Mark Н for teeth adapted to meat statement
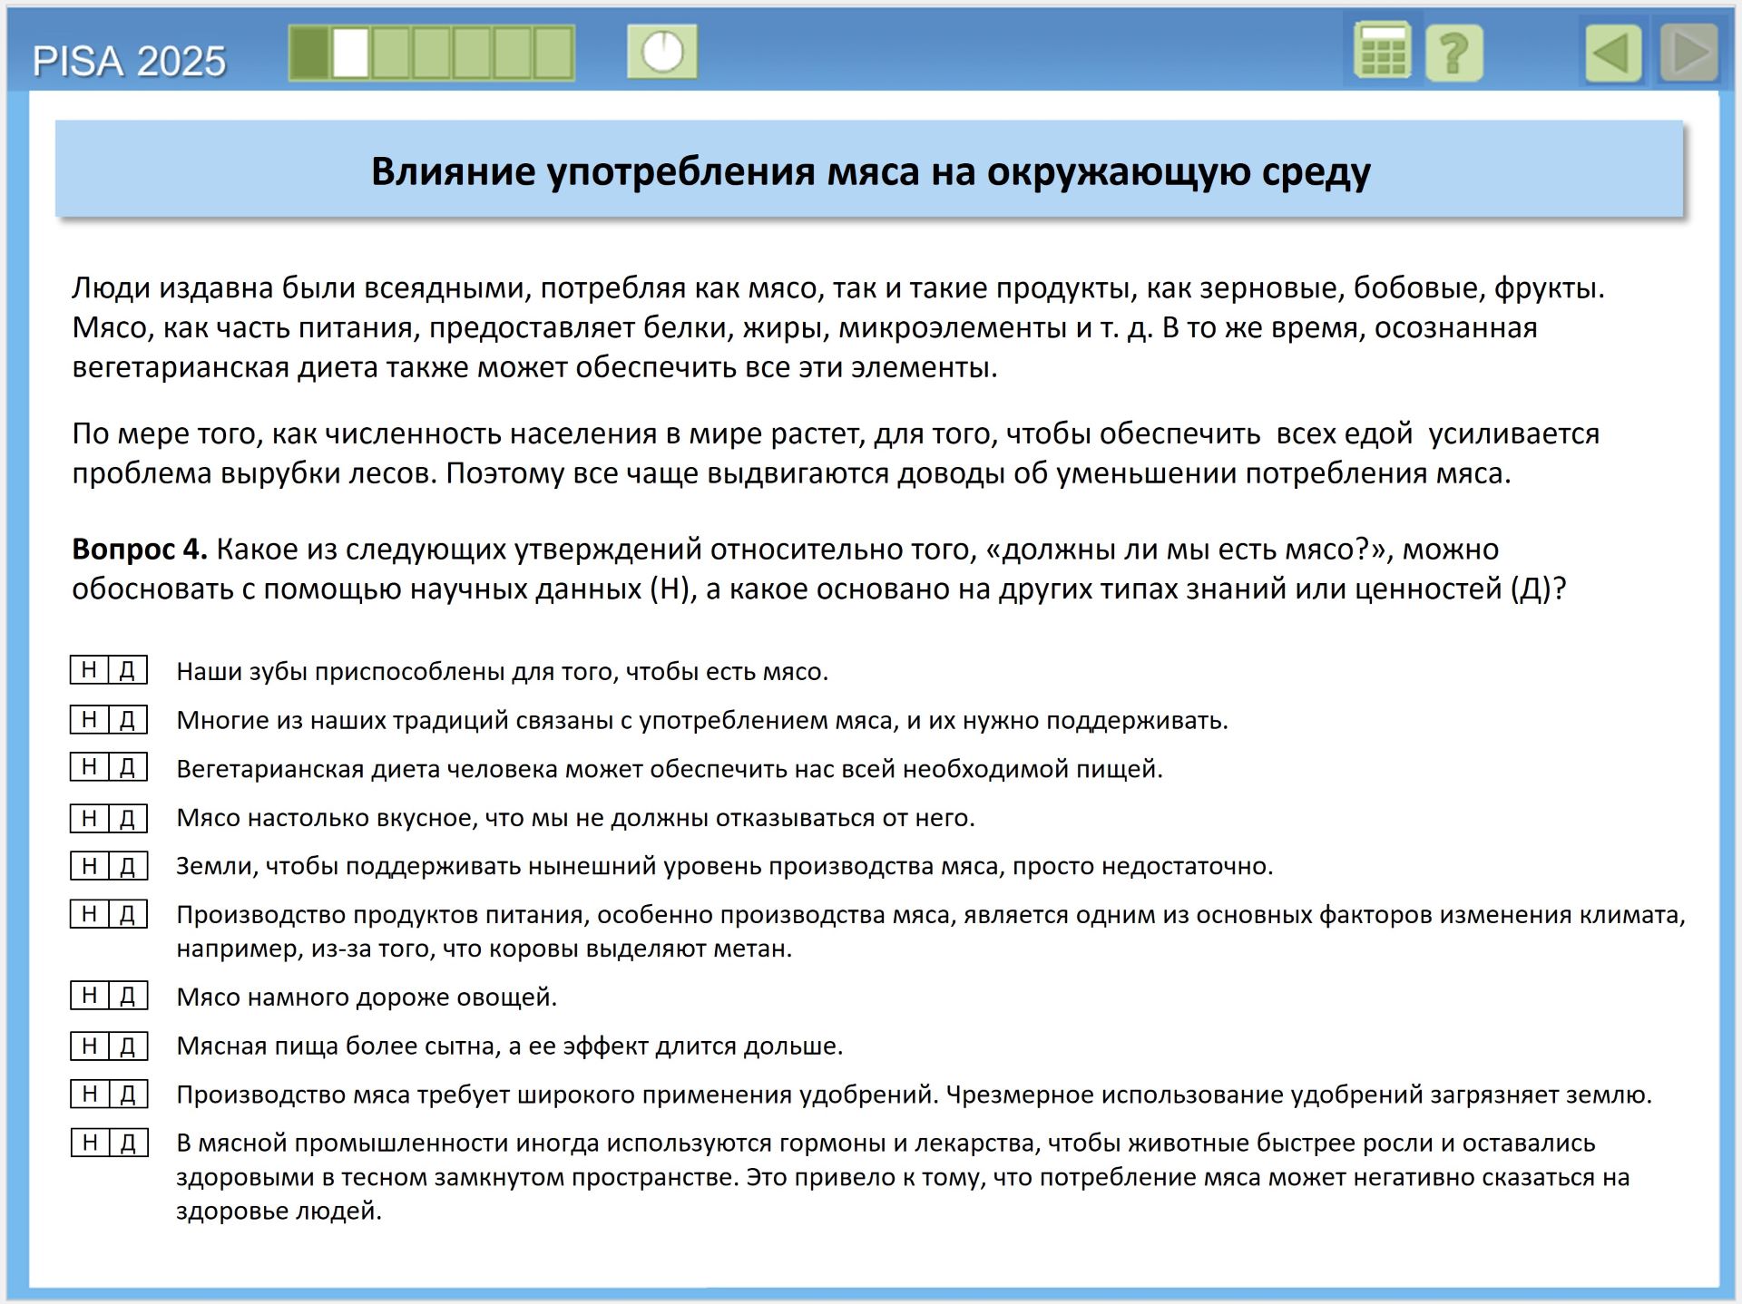This screenshot has height=1304, width=1742. 89,670
